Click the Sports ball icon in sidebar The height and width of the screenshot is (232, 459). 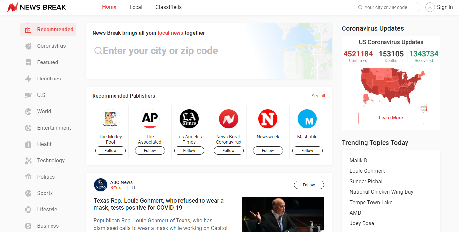(28, 193)
